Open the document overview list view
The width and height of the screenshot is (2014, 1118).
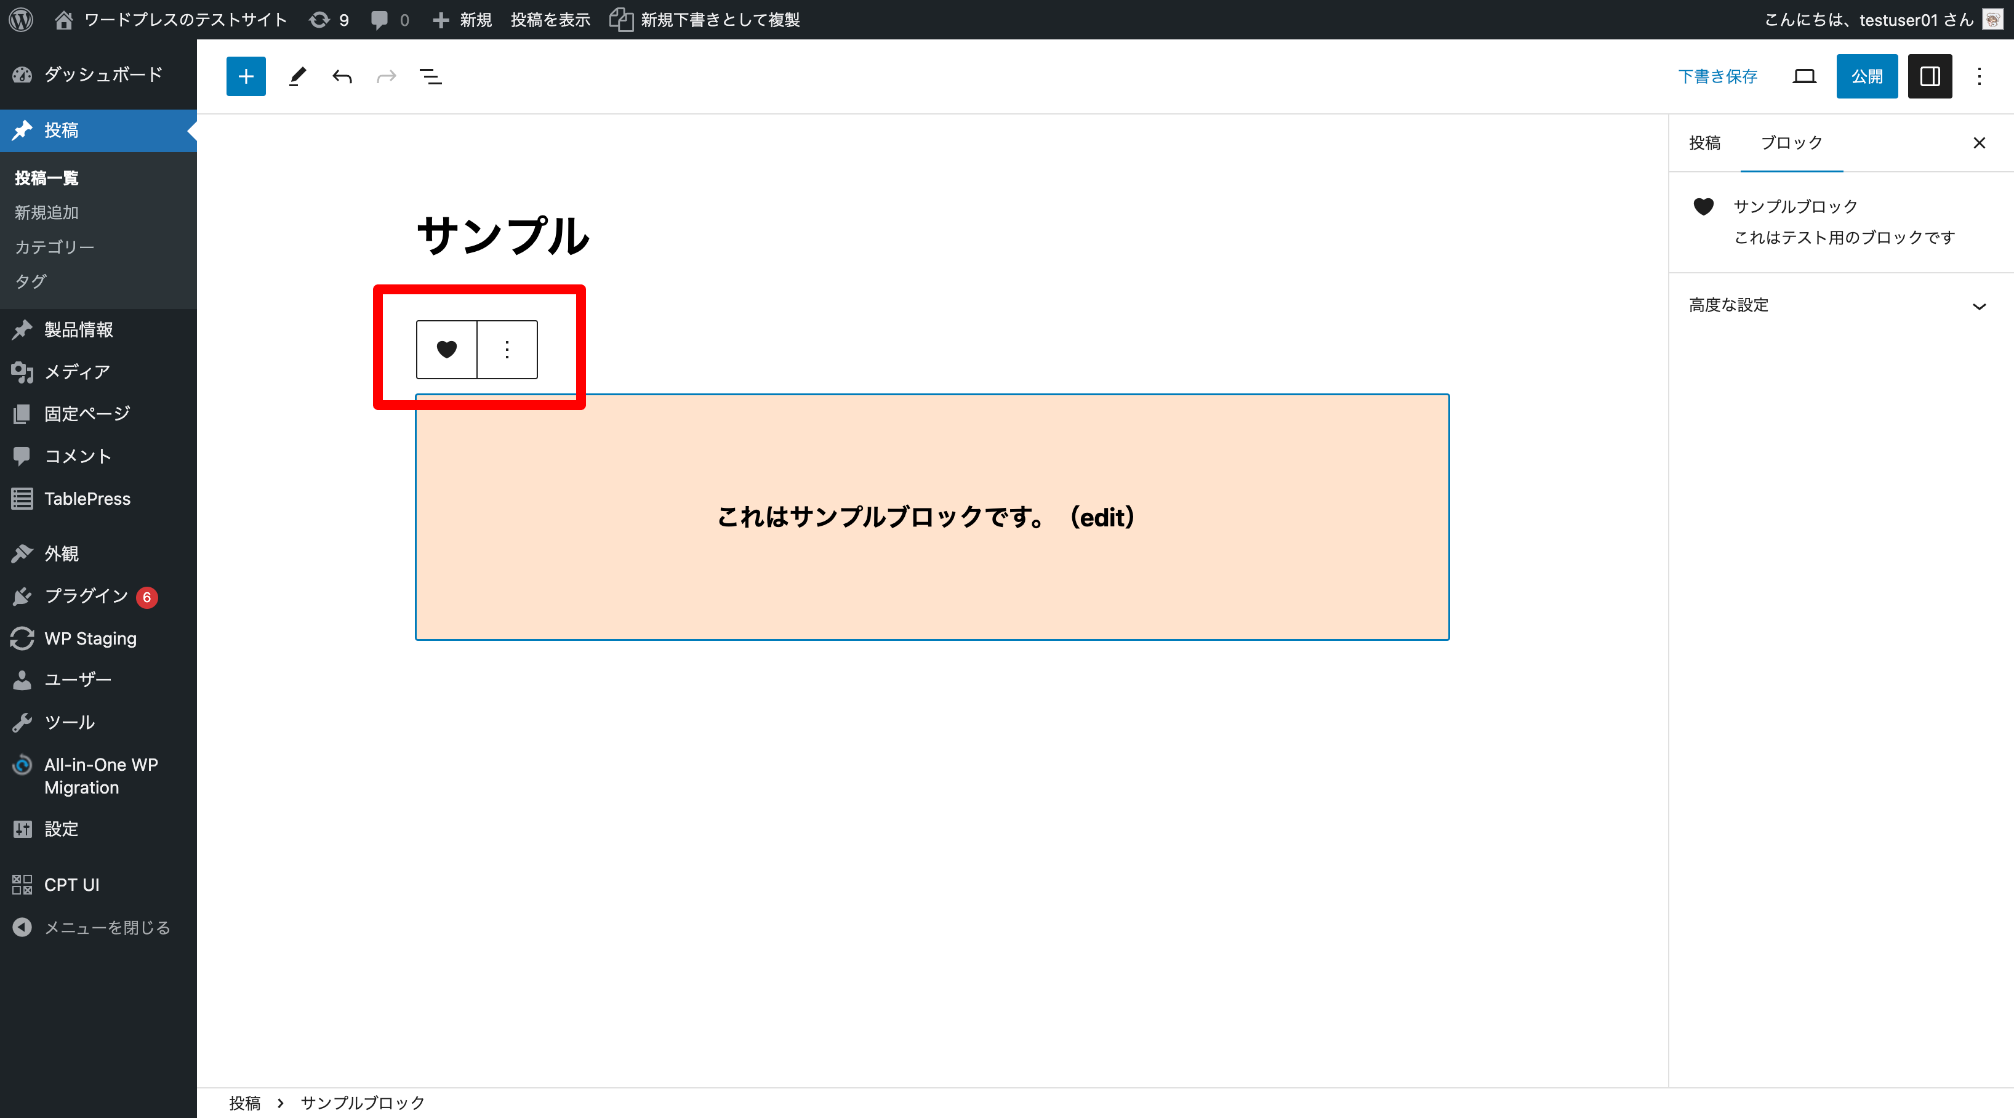point(431,76)
